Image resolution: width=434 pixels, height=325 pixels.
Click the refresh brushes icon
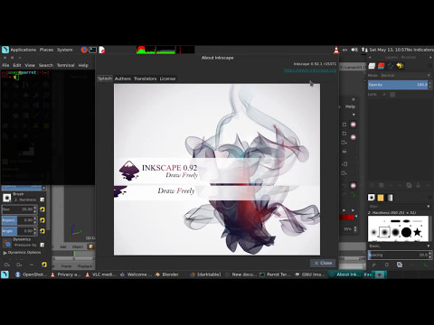coord(425,265)
